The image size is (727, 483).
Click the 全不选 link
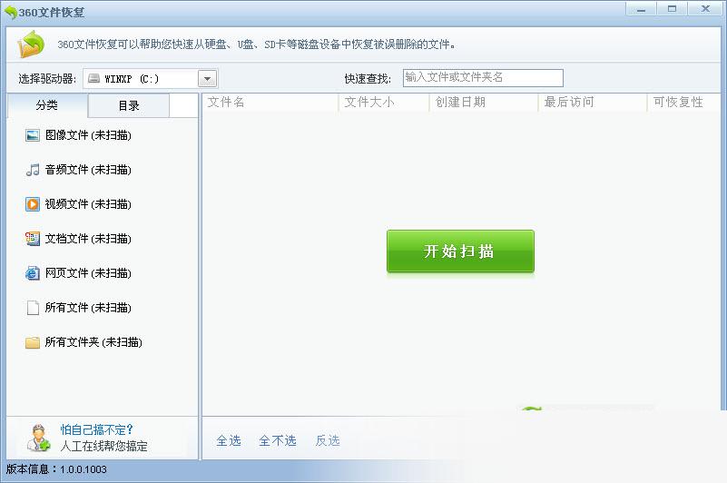pos(277,440)
